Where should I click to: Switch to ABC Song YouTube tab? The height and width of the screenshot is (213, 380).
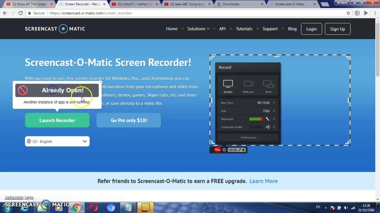(x=188, y=4)
